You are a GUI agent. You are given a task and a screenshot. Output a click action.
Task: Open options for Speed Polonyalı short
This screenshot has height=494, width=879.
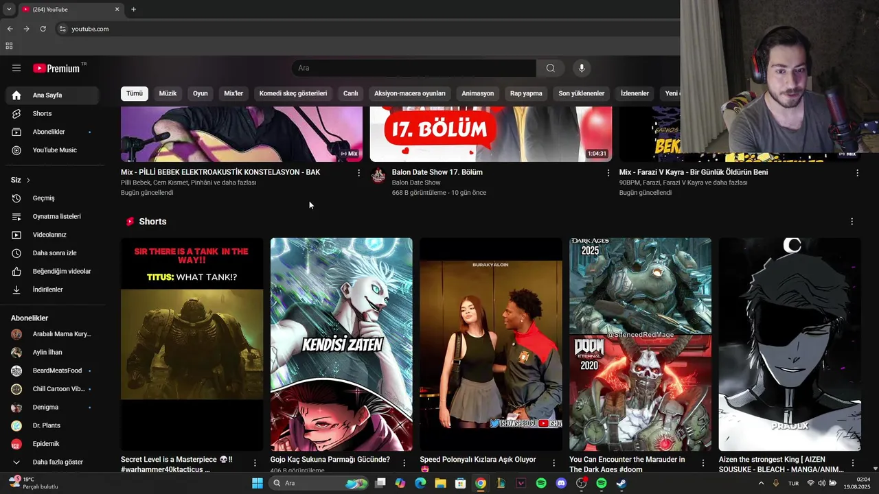pyautogui.click(x=553, y=463)
